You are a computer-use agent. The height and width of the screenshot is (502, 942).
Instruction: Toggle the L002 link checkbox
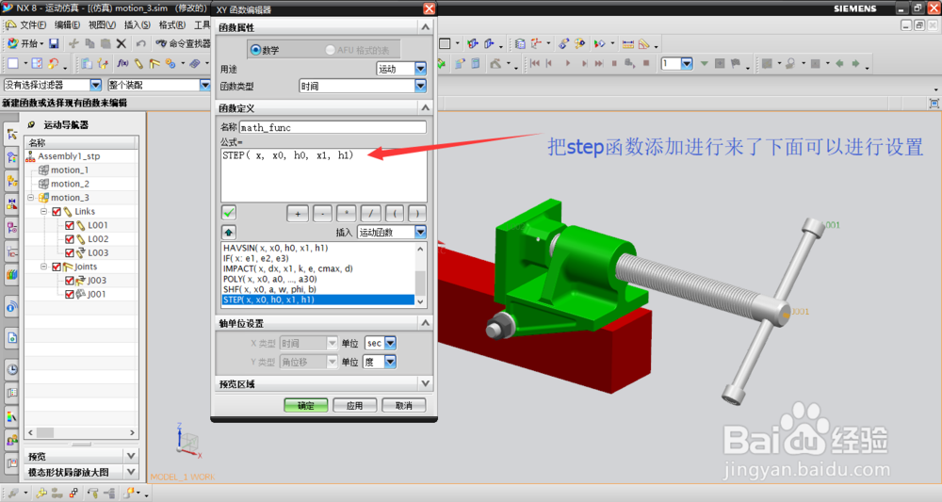click(69, 239)
